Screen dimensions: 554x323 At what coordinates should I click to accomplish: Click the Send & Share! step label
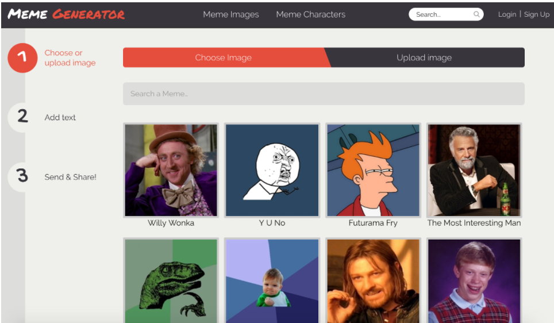pyautogui.click(x=70, y=177)
